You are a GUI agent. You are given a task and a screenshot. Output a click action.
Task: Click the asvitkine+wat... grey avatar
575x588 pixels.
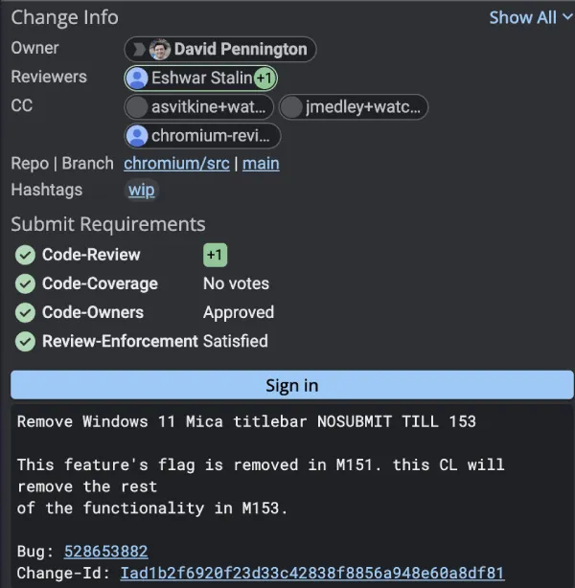[137, 107]
